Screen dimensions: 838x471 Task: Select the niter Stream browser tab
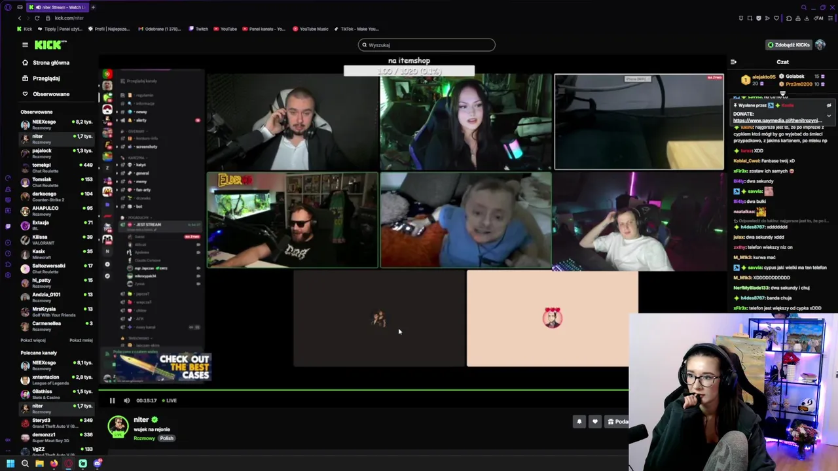56,7
